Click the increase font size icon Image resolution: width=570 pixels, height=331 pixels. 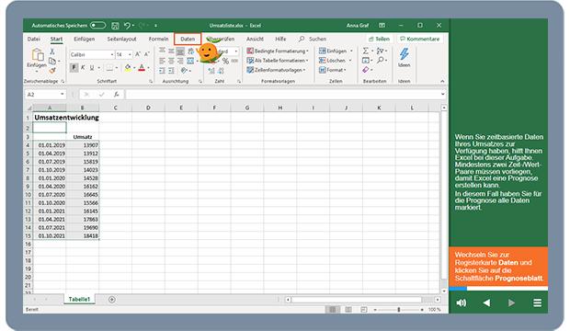[x=138, y=54]
